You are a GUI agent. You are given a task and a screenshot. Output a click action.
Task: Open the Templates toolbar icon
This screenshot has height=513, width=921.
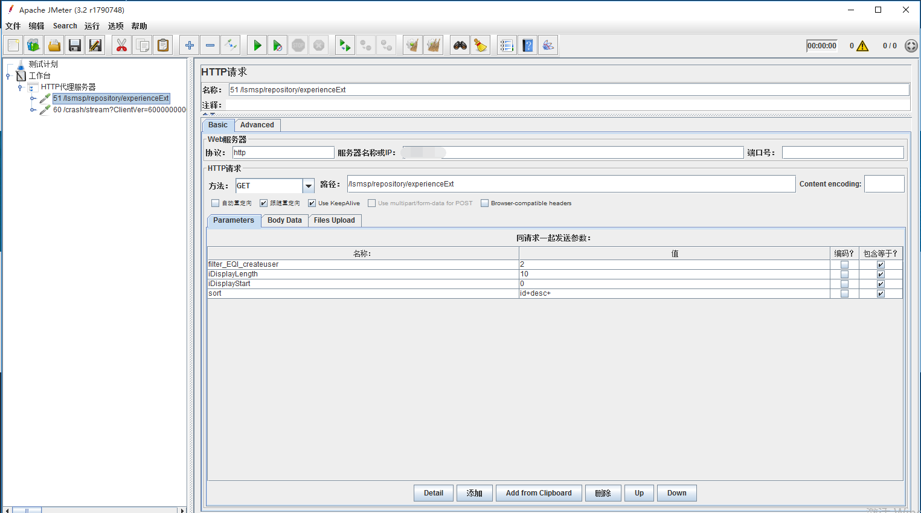34,45
